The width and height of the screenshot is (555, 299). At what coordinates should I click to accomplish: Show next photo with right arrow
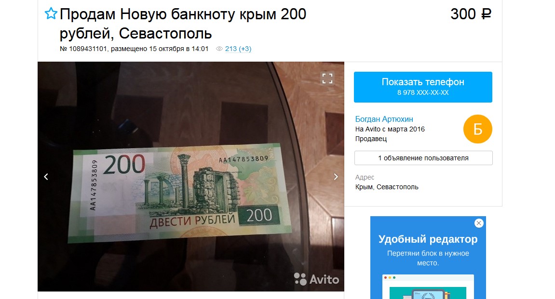click(x=336, y=177)
